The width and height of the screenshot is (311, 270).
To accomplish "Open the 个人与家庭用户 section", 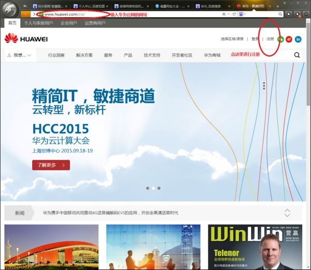I will (38, 23).
